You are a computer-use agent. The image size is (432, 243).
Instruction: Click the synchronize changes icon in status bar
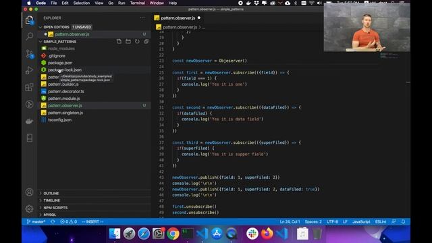[x=53, y=222]
